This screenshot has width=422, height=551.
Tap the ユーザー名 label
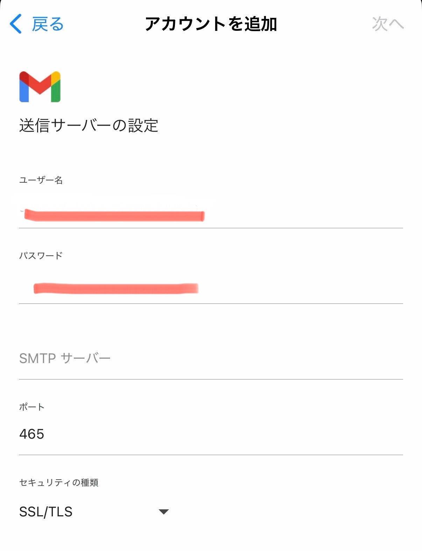pos(41,180)
